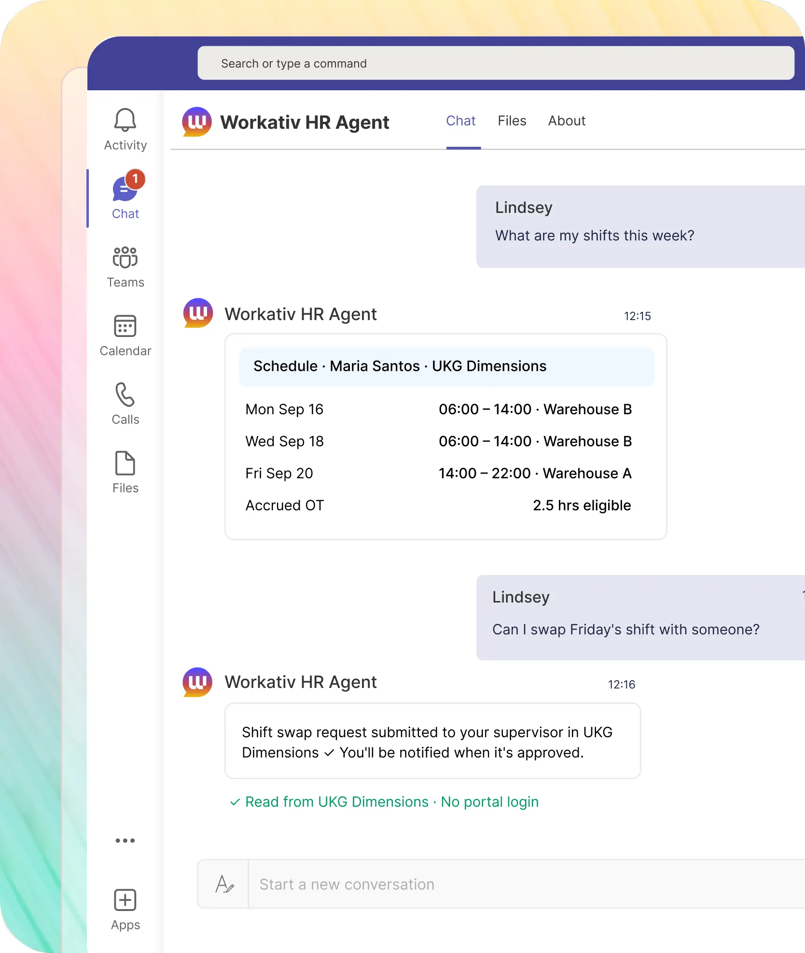Viewport: 805px width, 953px height.
Task: Click Fri Sep 20 row
Action: [438, 473]
